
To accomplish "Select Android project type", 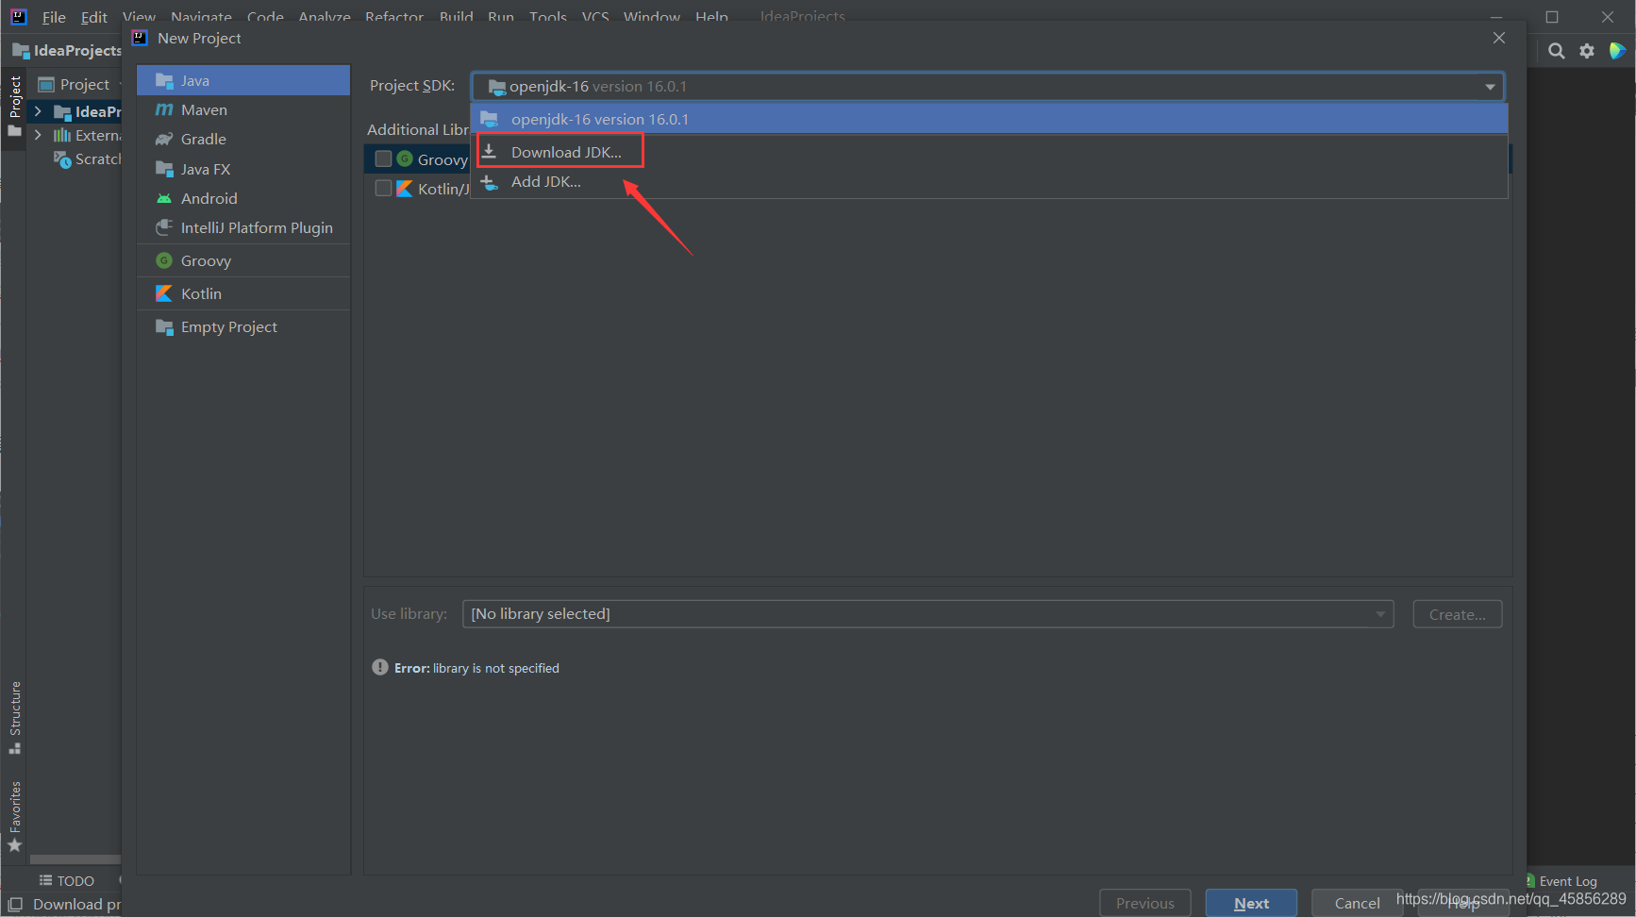I will click(x=243, y=198).
